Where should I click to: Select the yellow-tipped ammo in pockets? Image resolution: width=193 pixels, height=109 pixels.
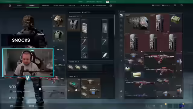tap(78, 67)
